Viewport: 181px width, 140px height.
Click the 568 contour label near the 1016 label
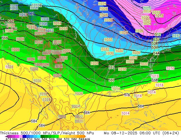pos(155,80)
